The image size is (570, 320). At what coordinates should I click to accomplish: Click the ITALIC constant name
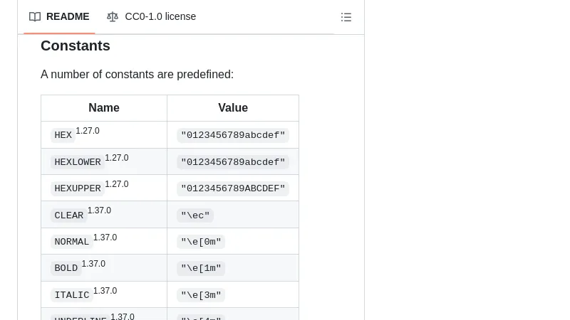[72, 295]
